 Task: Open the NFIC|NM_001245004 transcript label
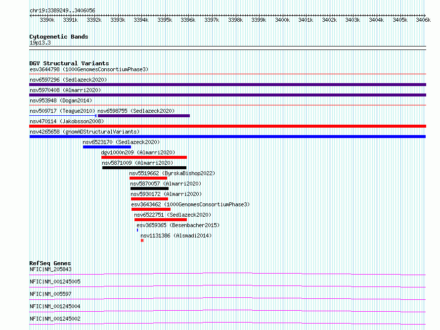click(x=55, y=306)
